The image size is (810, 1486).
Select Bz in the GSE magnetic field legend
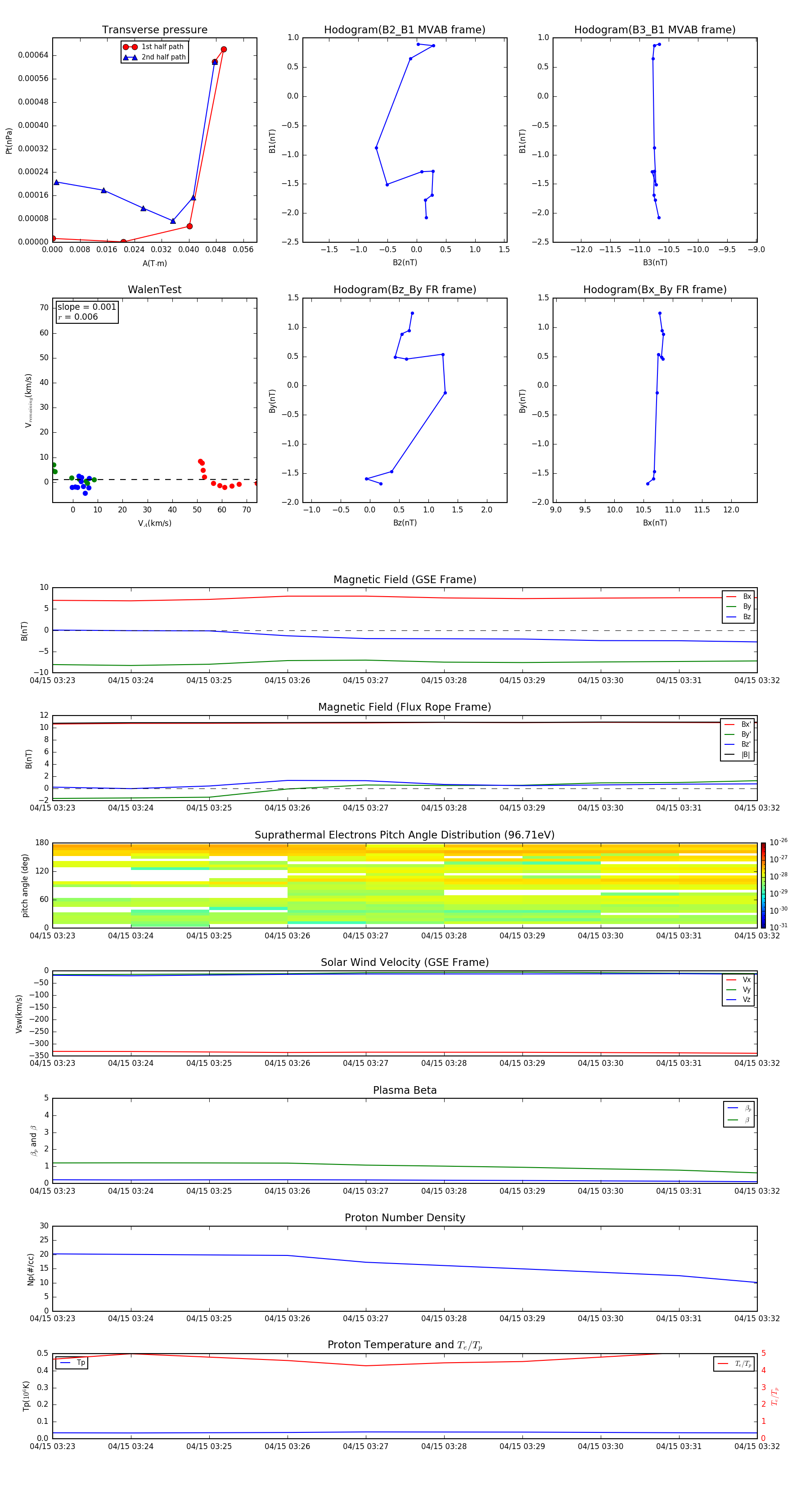coord(738,616)
